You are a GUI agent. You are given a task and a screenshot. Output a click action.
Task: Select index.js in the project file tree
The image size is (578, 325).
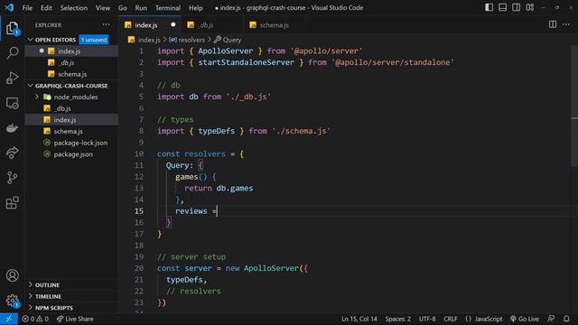coord(71,120)
